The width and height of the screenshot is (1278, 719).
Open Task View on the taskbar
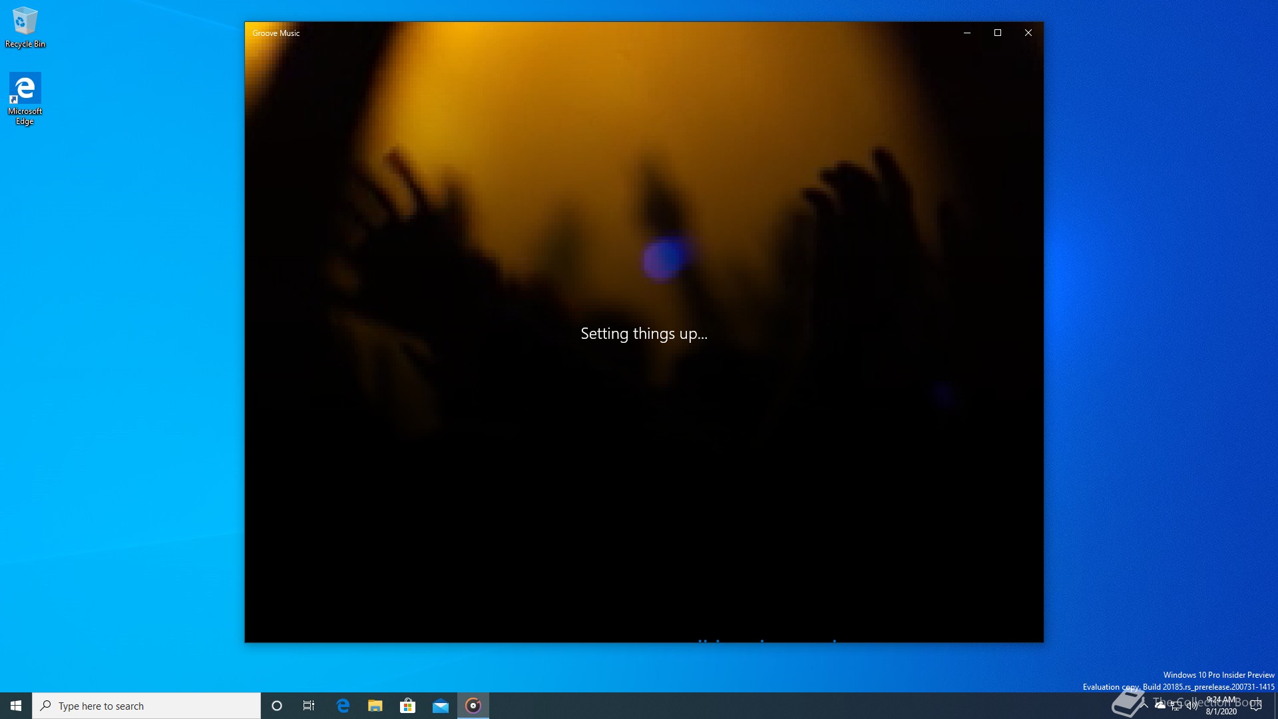[309, 706]
